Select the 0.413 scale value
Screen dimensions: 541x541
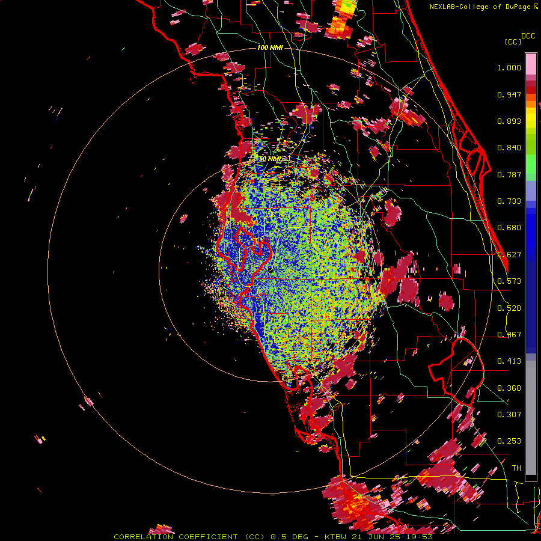[x=509, y=361]
